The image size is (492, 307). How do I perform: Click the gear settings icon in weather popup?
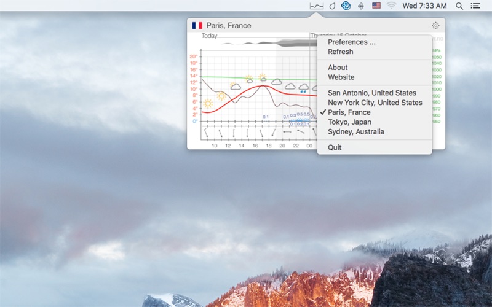(435, 25)
